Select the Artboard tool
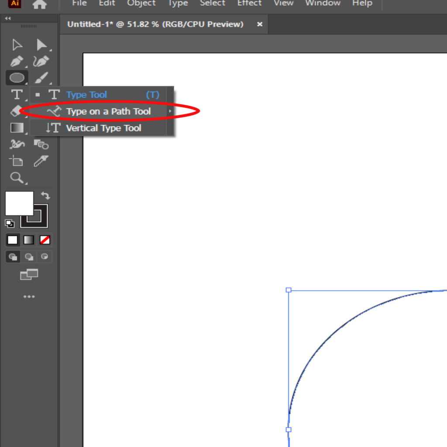447x447 pixels. (x=16, y=161)
